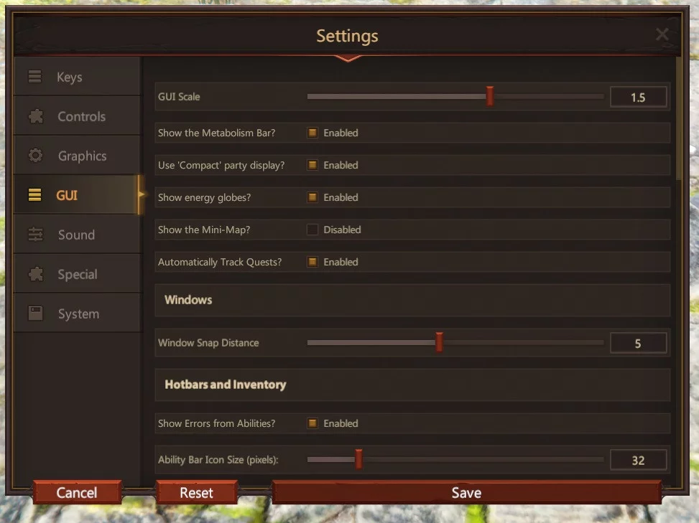Click the Reset button
This screenshot has height=523, width=699.
(196, 493)
